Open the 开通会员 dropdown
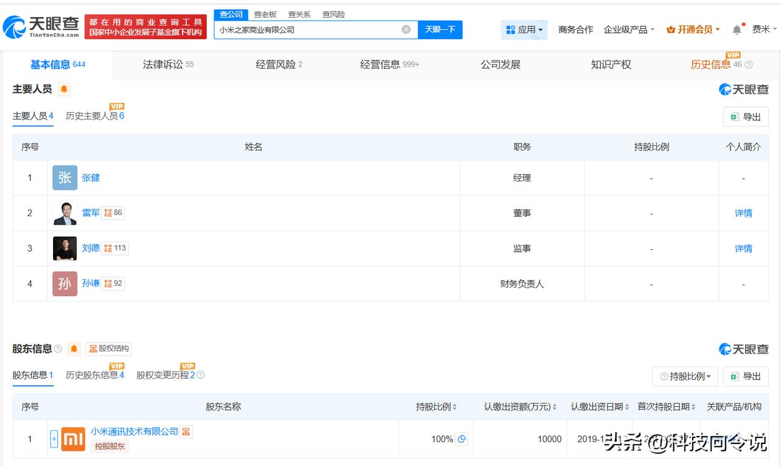Image resolution: width=781 pixels, height=466 pixels. pyautogui.click(x=693, y=29)
